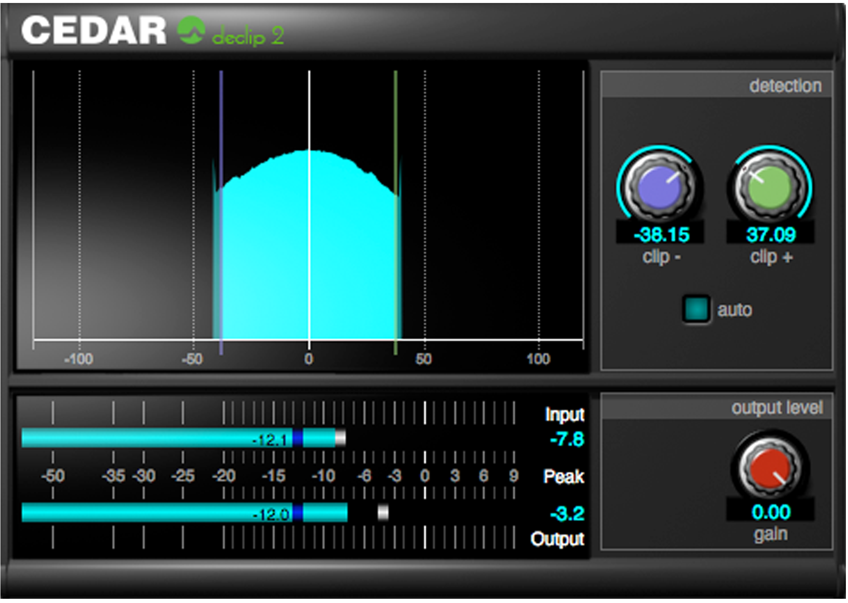
Task: Click the -100 axis label in histogram
Action: (x=78, y=359)
